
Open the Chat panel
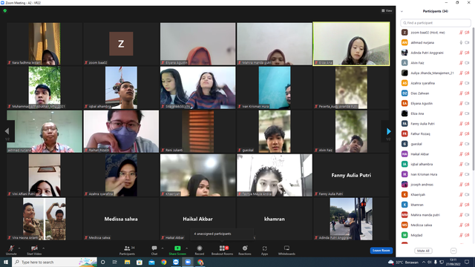(154, 250)
